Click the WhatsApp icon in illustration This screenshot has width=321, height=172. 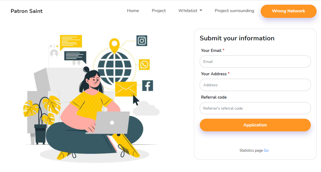click(x=144, y=65)
